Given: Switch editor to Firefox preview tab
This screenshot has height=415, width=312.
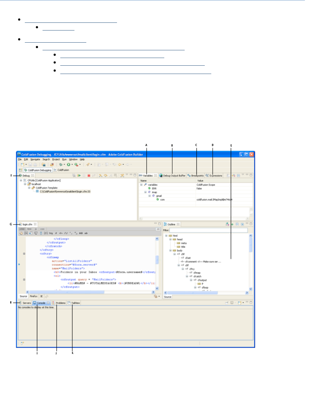Looking at the screenshot, I should coord(33,296).
